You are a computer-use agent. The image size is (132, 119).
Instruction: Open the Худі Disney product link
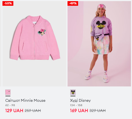(80, 100)
